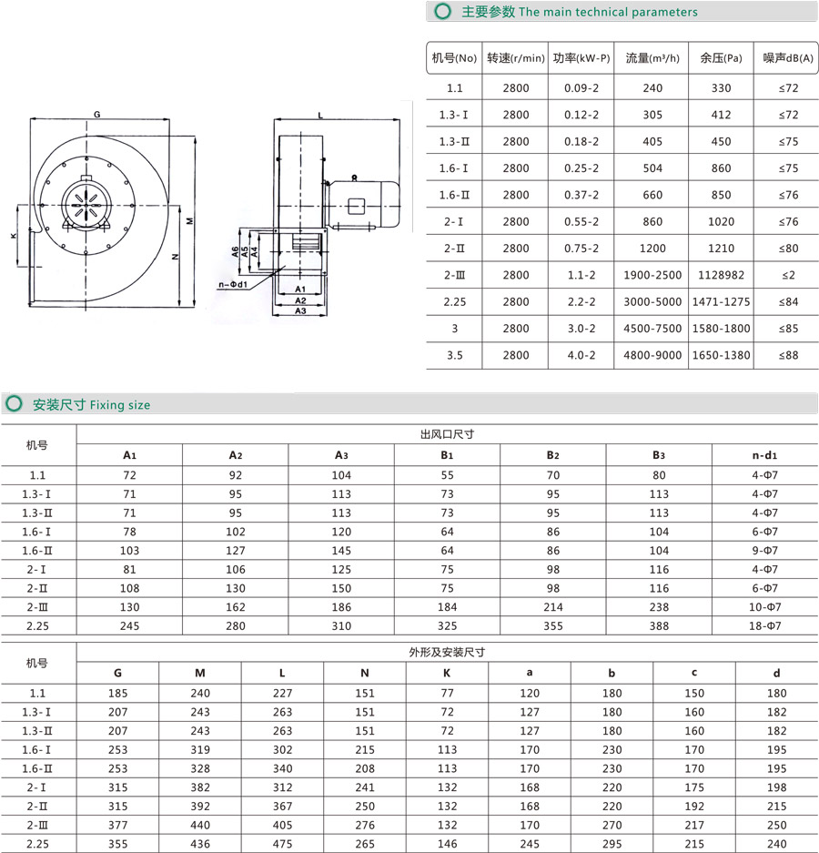Click the noise value ≤85
This screenshot has width=819, height=853.
coord(788,328)
